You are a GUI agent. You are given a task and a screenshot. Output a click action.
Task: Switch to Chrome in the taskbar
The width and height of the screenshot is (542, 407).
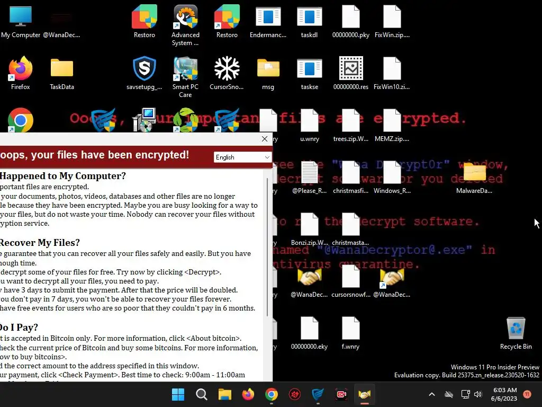[x=272, y=394]
